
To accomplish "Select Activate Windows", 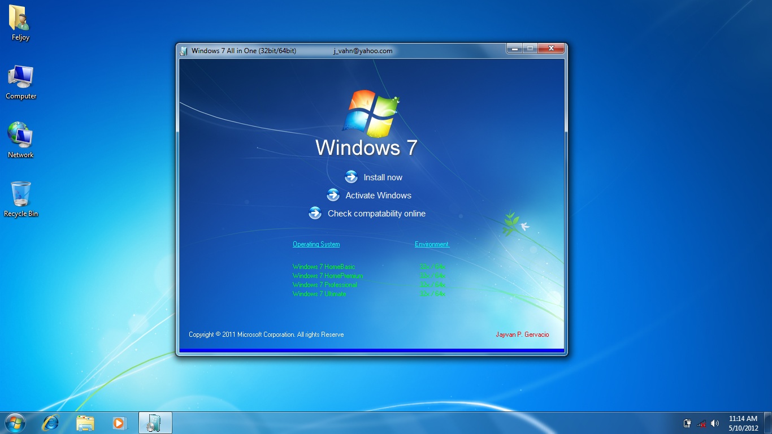I will 378,195.
